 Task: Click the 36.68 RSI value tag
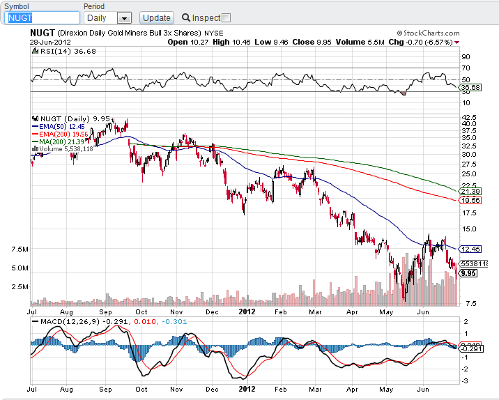pyautogui.click(x=471, y=88)
